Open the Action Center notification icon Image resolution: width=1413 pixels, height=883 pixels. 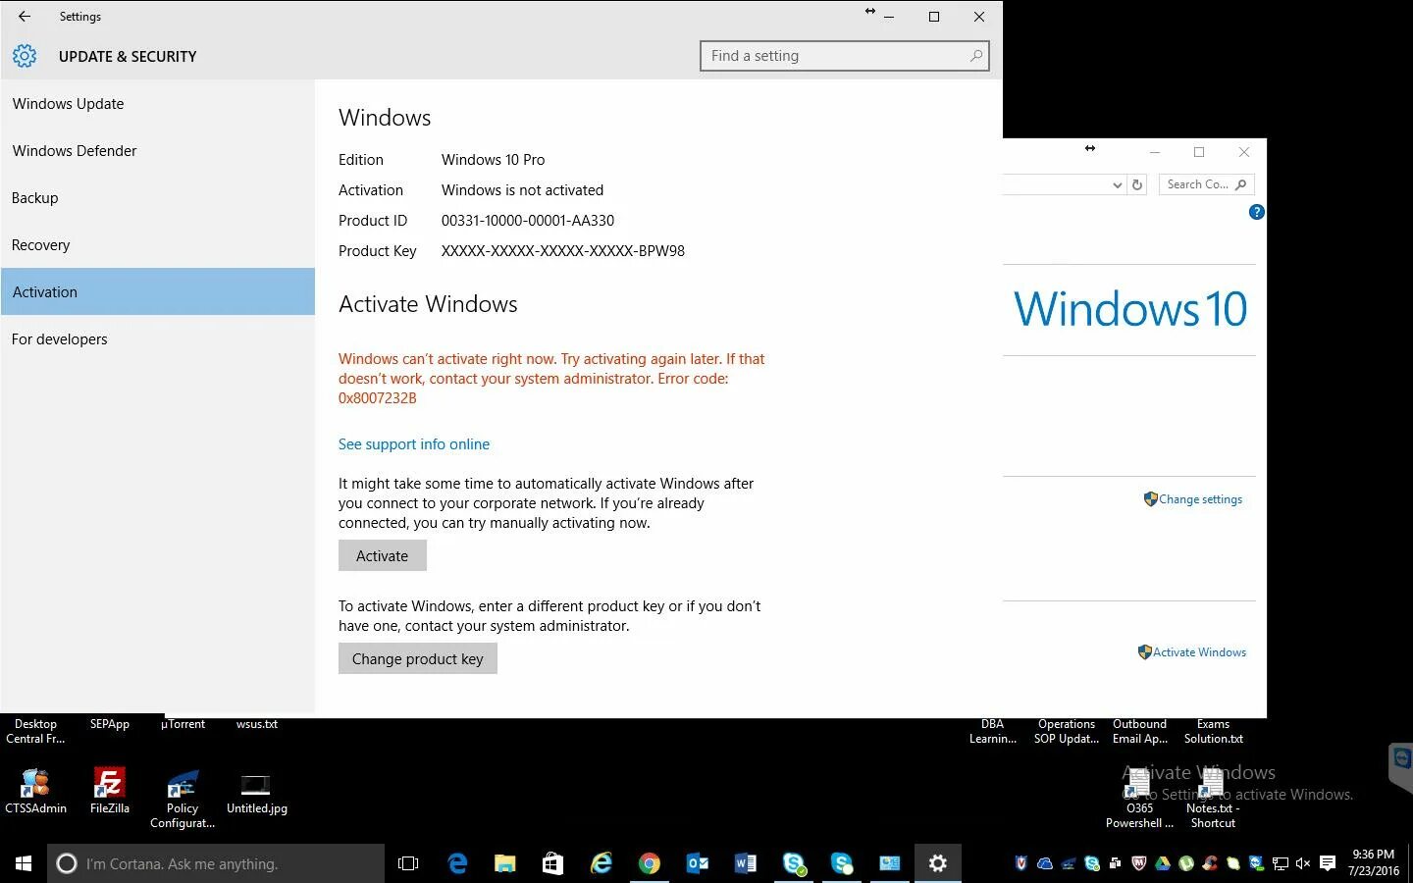pyautogui.click(x=1328, y=863)
